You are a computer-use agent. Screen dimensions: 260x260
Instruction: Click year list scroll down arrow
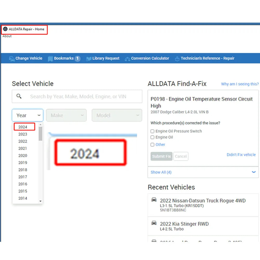point(41,201)
